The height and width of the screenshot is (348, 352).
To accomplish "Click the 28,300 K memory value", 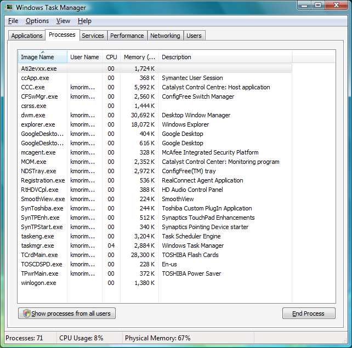I will [x=143, y=255].
